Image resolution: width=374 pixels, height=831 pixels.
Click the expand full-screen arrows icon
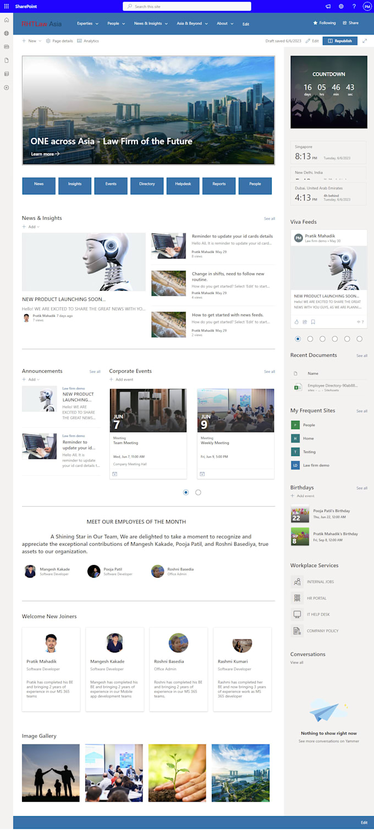pos(365,41)
